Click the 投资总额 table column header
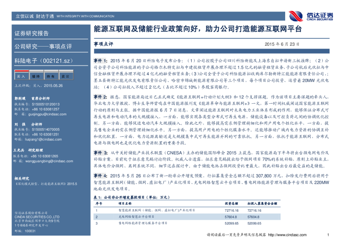347x245 pixels. point(232,203)
